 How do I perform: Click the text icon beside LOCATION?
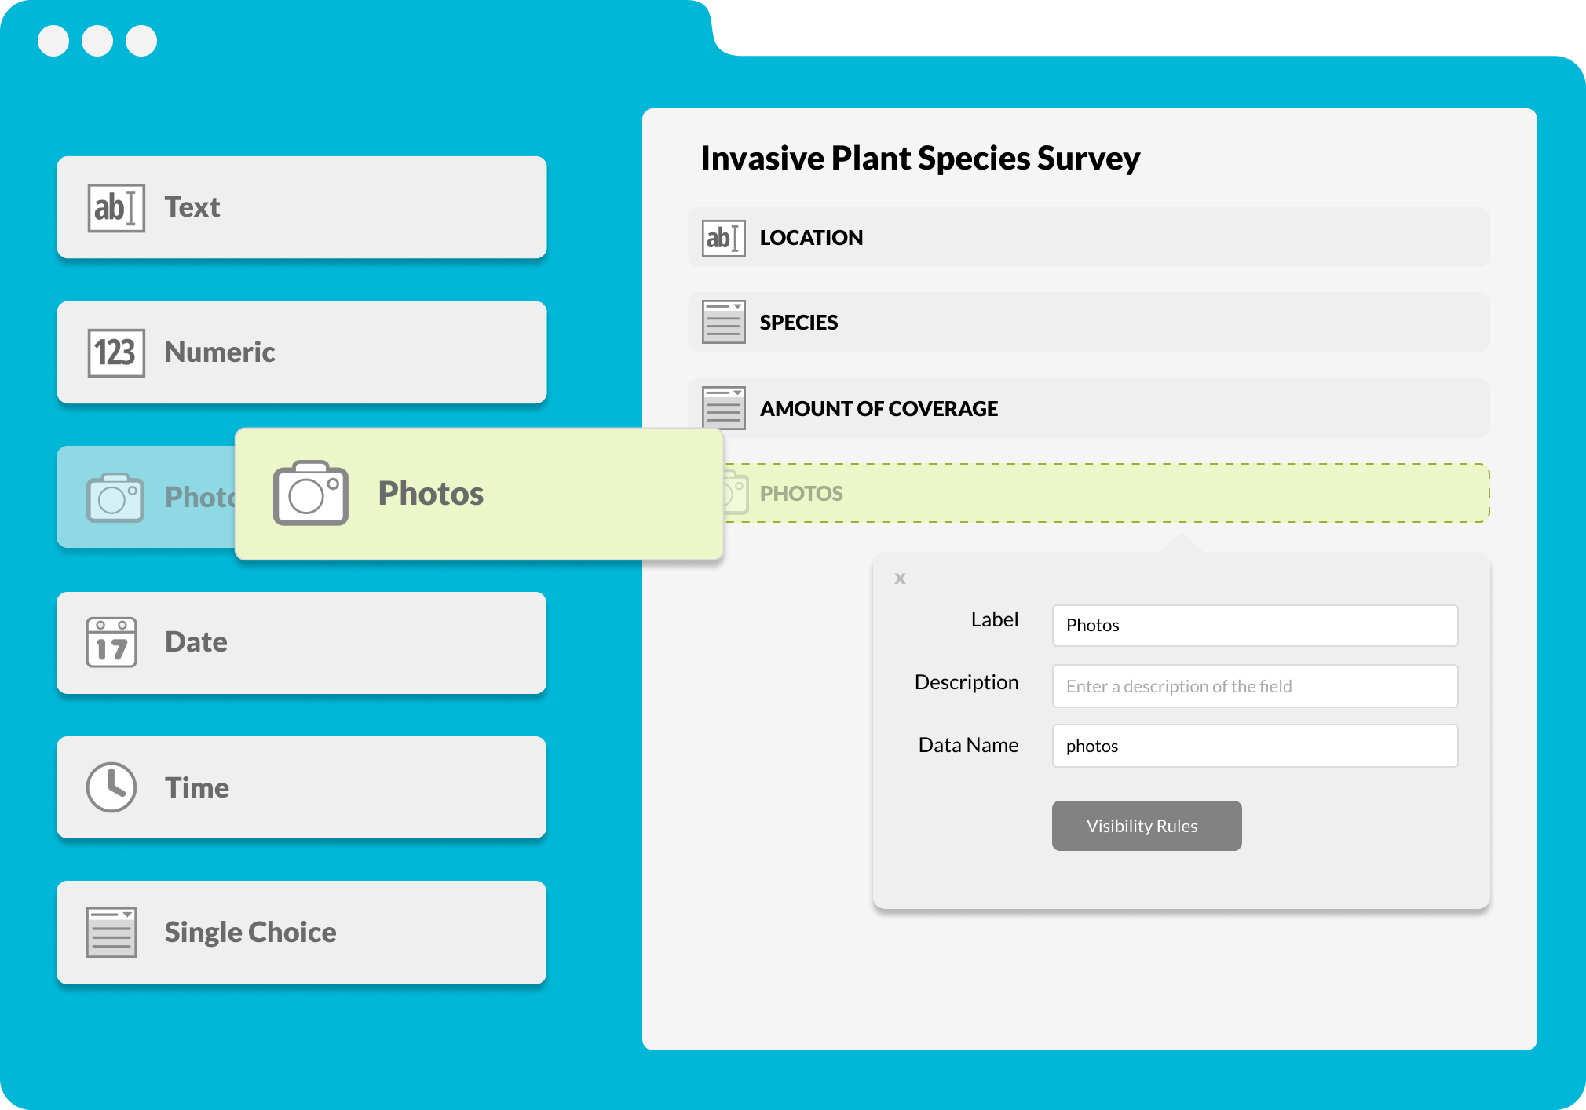click(x=723, y=238)
